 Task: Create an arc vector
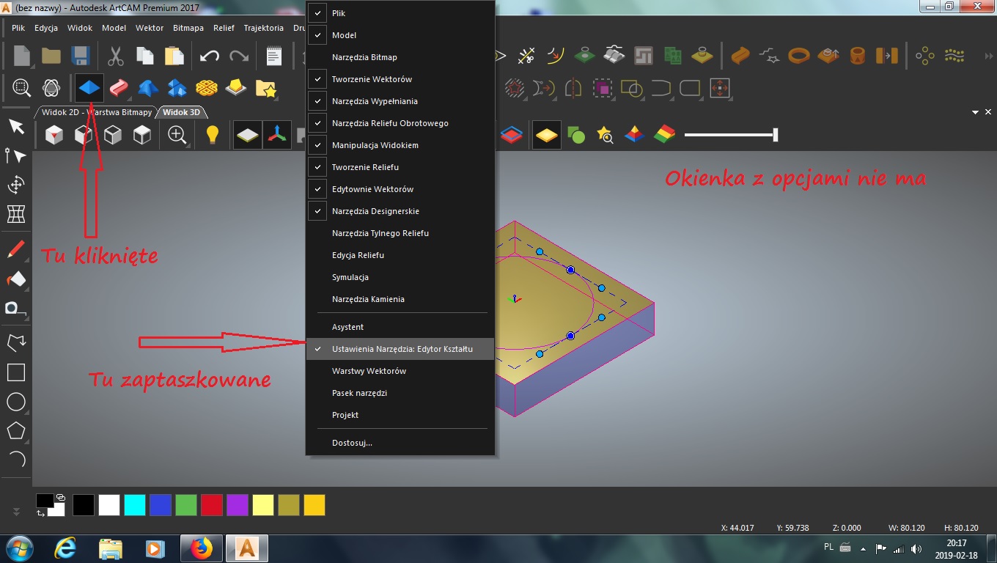coord(17,460)
